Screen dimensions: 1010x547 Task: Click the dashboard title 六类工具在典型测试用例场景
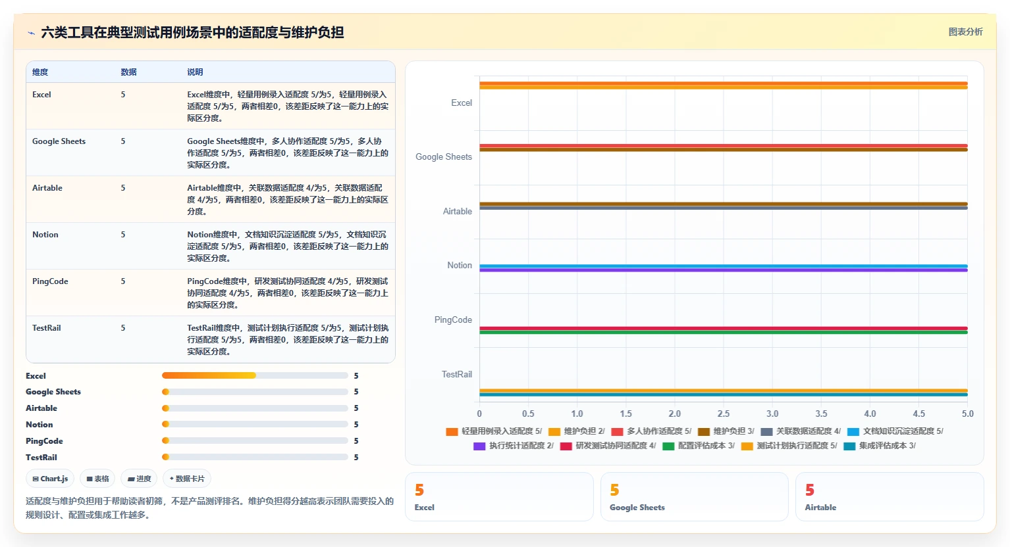pos(192,32)
